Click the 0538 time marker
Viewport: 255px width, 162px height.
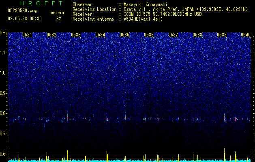[x=197, y=34]
